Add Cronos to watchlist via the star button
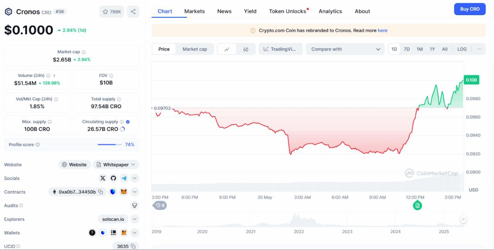This screenshot has width=494, height=250. (x=112, y=12)
